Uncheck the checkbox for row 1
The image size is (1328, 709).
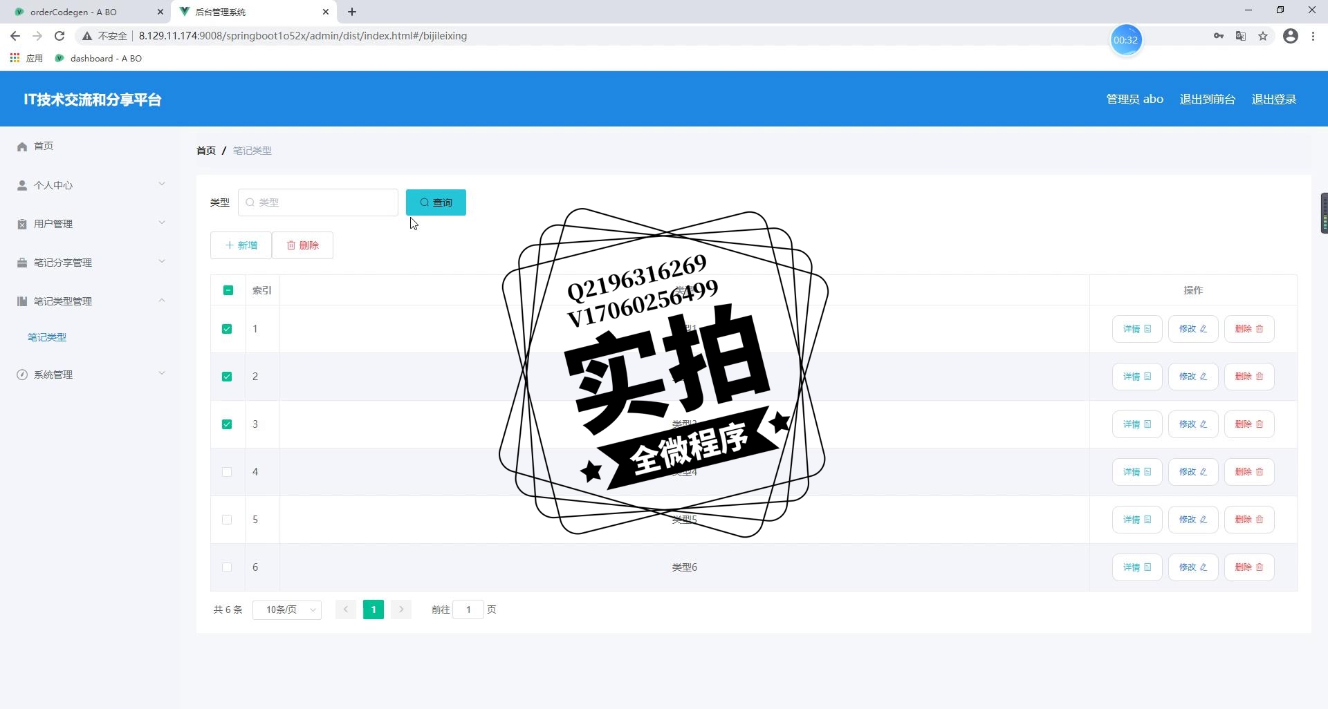(227, 329)
